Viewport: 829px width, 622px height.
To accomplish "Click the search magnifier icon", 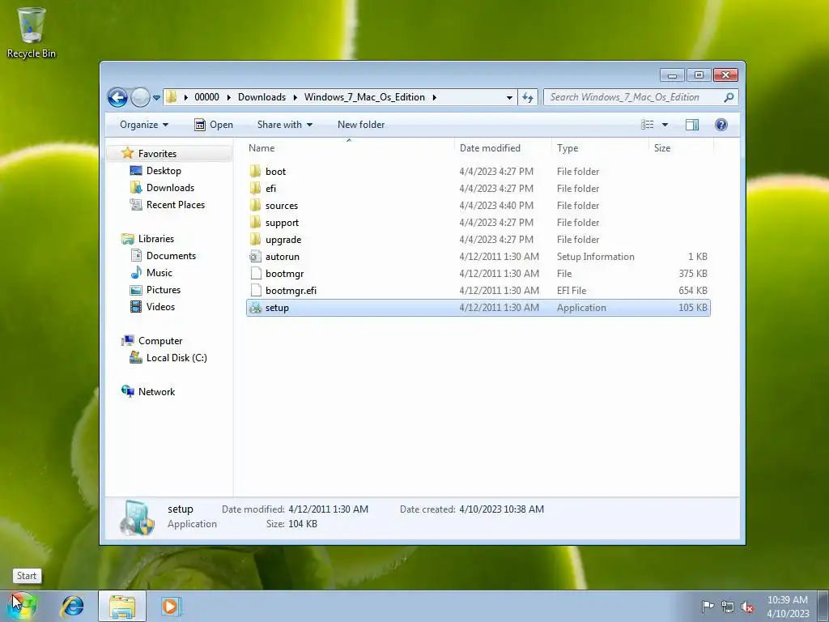I will click(729, 97).
